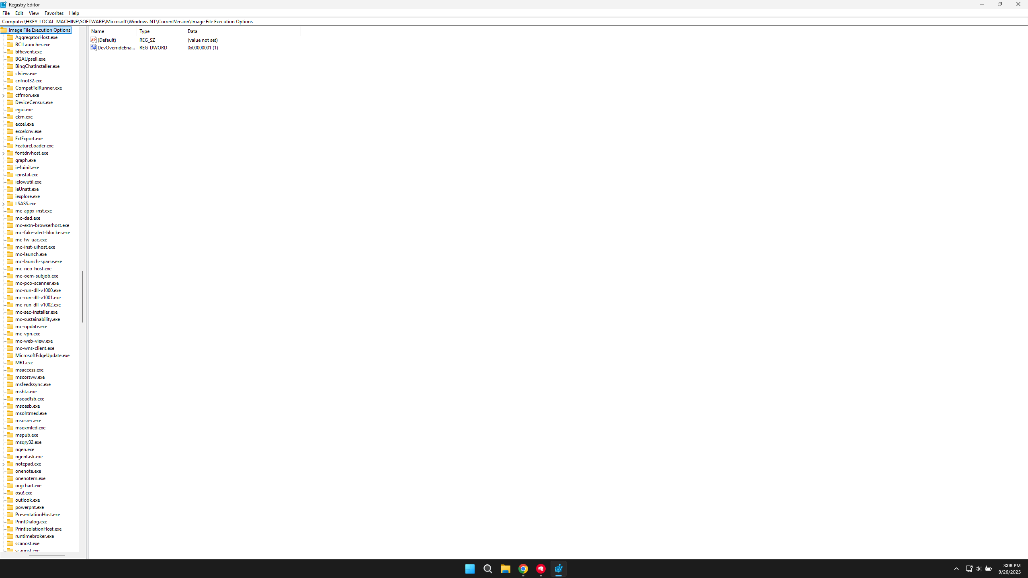Sort values by the Type column header
Image resolution: width=1028 pixels, height=578 pixels.
point(161,31)
